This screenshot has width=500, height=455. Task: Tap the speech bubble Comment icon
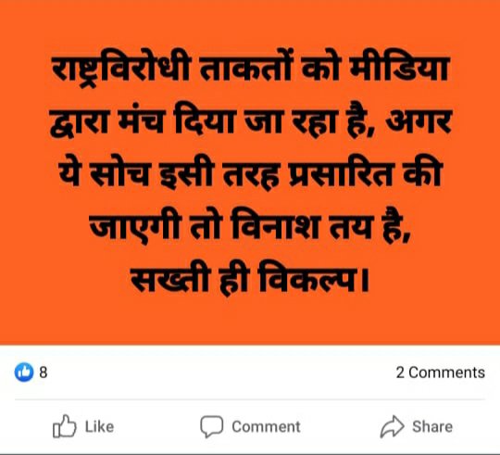[211, 426]
